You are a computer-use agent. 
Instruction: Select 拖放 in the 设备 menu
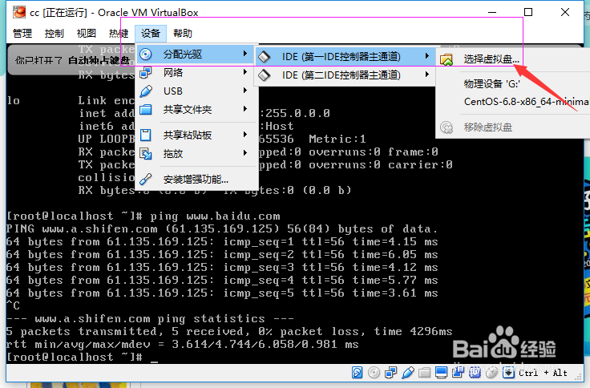pos(196,153)
